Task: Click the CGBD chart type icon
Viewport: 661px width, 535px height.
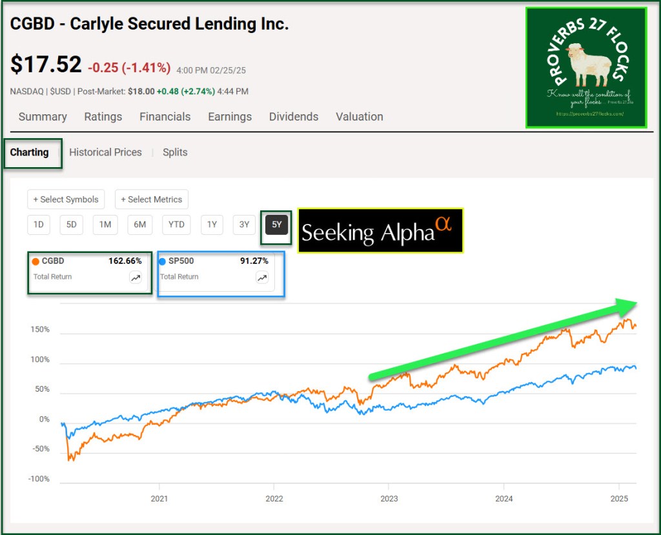Action: coord(136,278)
